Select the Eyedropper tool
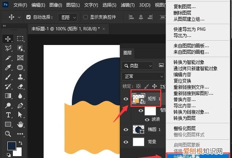The image size is (232, 158). [8, 68]
